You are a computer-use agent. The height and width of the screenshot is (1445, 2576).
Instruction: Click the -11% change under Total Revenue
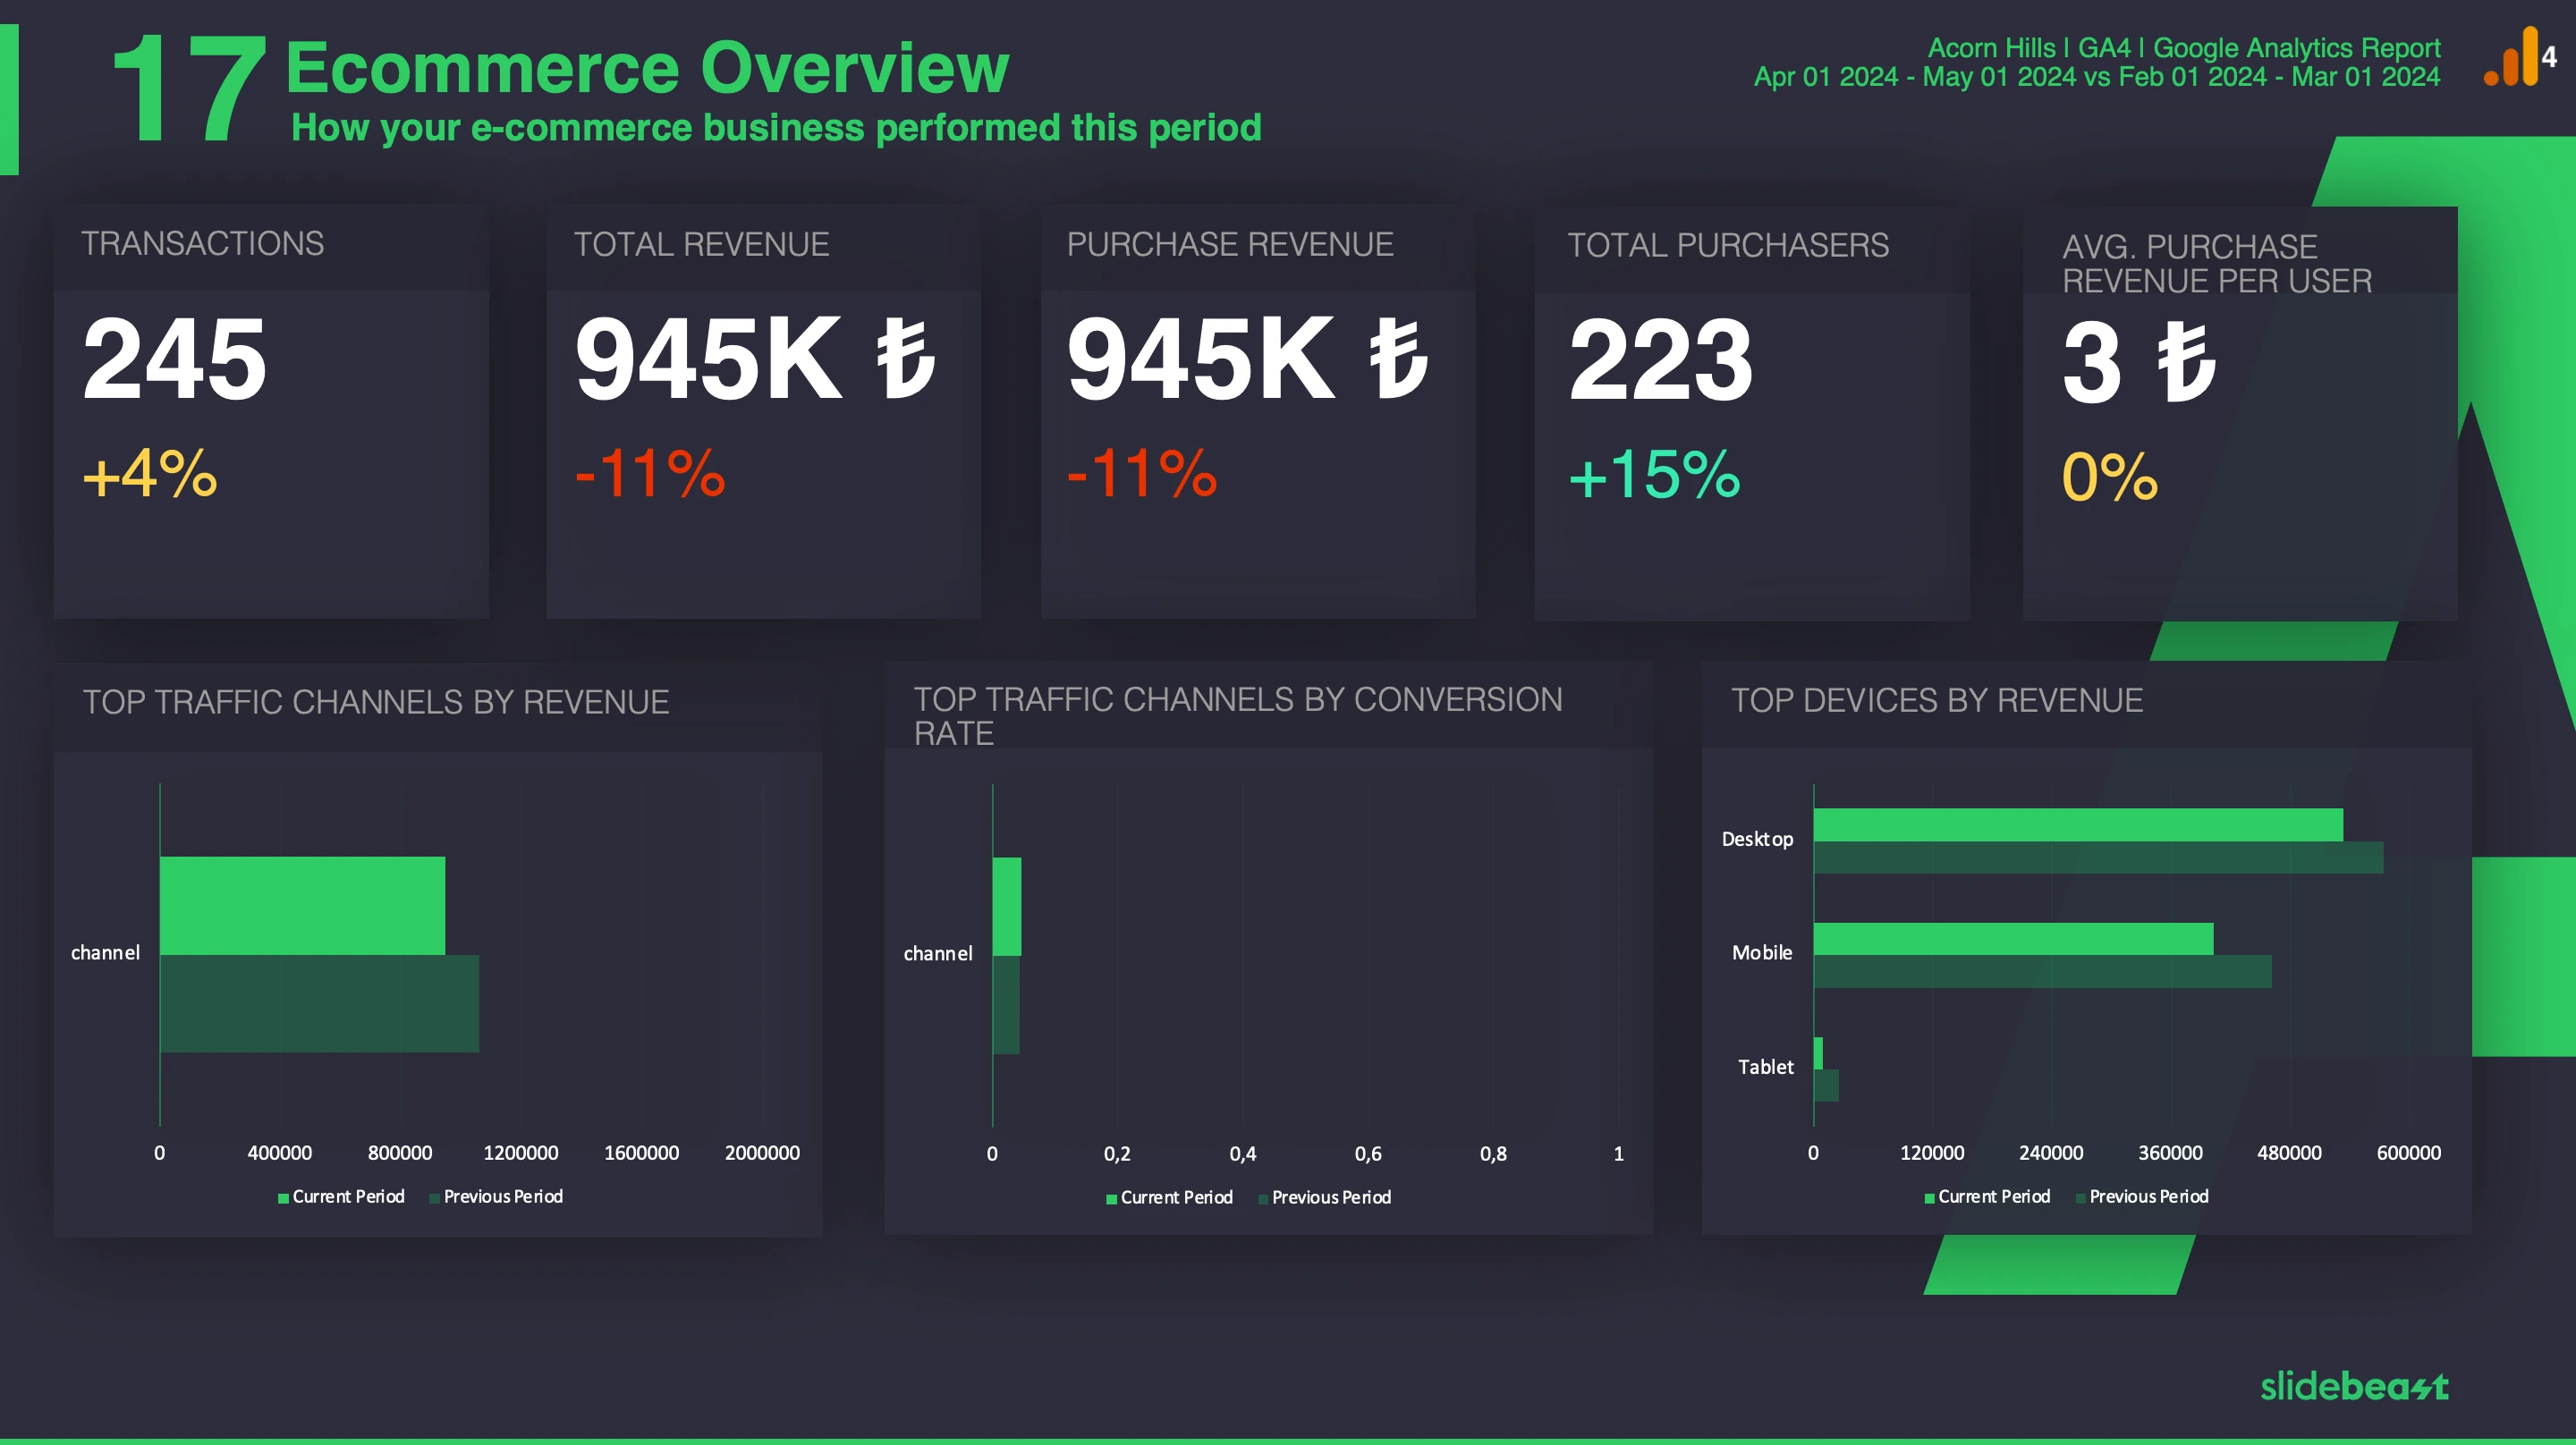point(650,474)
